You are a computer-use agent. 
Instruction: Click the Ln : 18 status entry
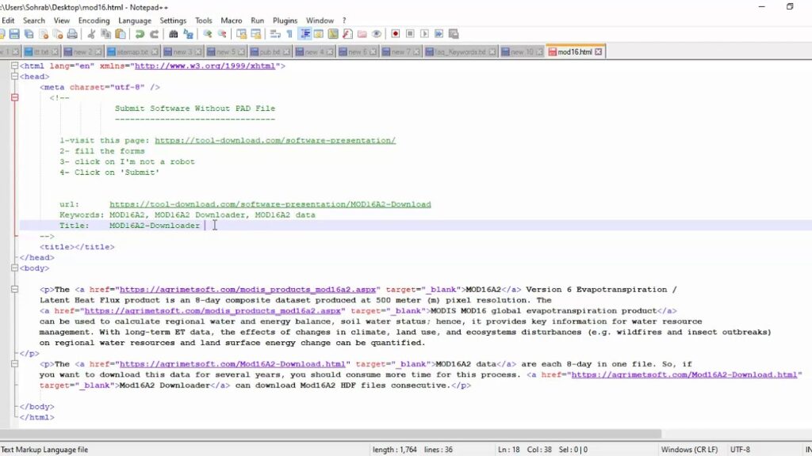509,450
